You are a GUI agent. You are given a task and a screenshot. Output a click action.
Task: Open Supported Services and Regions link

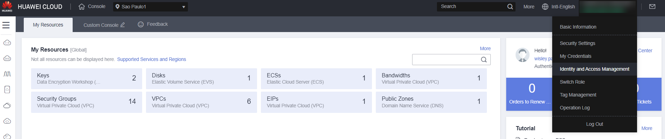152,59
